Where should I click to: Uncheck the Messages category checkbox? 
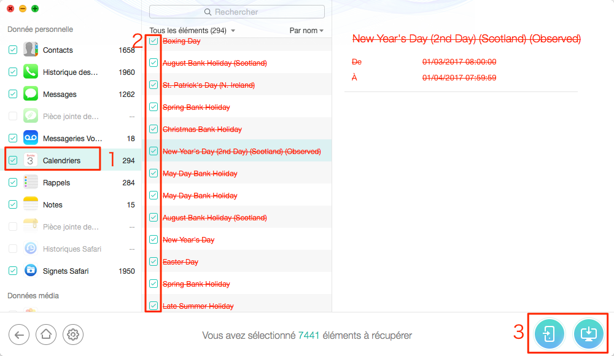[x=13, y=94]
